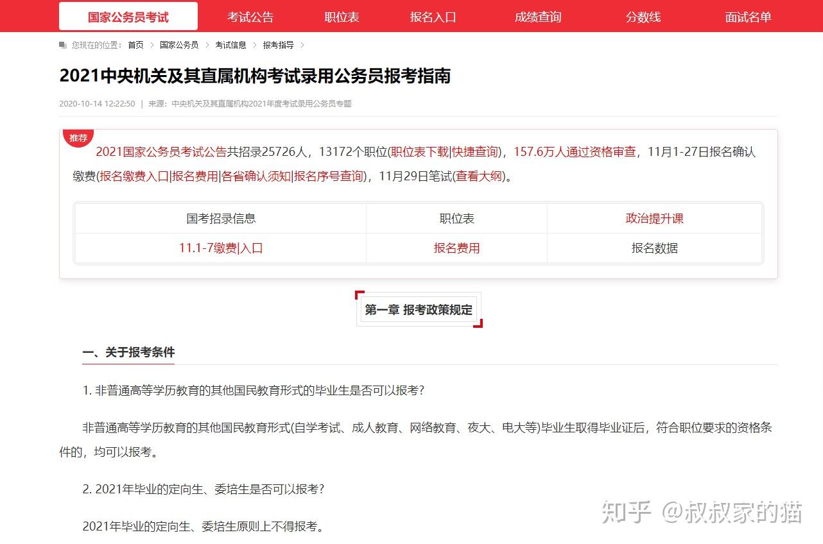Open 考试信息 breadcrumb link
This screenshot has height=544, width=823.
pyautogui.click(x=230, y=45)
